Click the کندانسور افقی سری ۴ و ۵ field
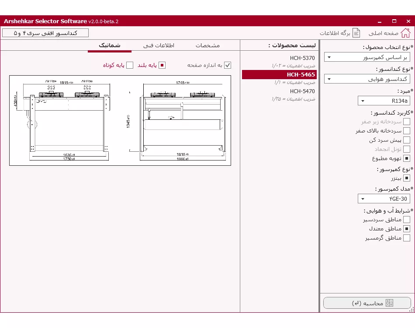 tap(45, 33)
